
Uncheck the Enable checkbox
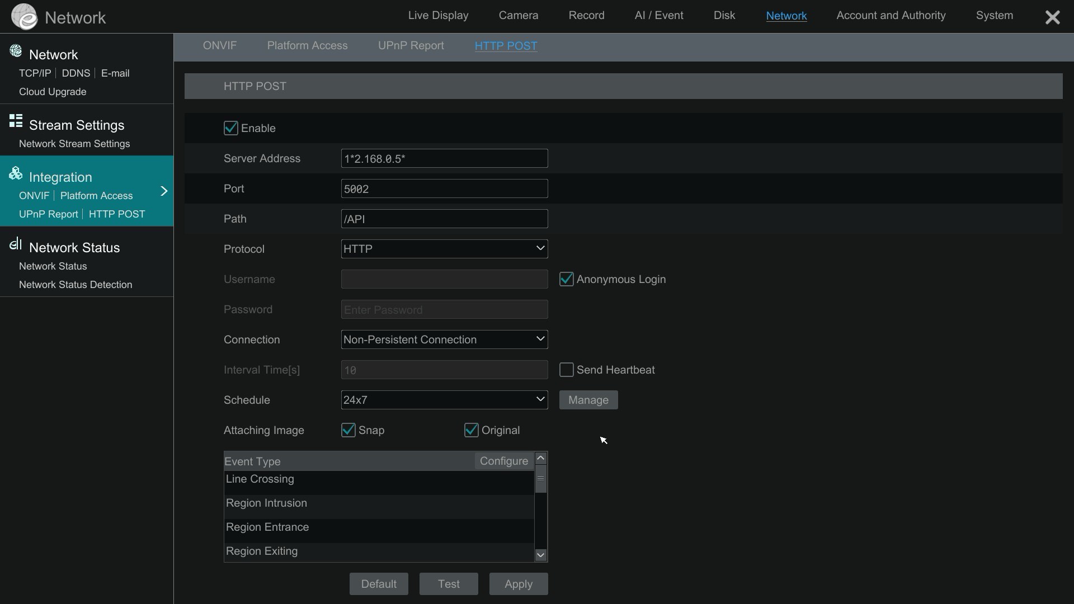pyautogui.click(x=230, y=128)
